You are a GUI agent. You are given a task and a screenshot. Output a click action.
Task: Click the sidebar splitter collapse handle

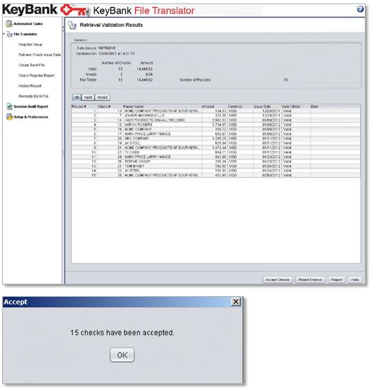[63, 29]
